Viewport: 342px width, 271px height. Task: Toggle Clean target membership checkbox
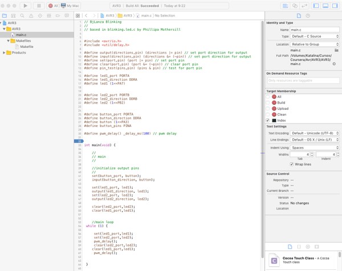[x=268, y=114]
